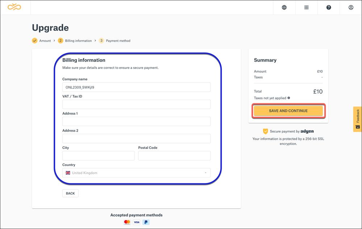Open the language globe menu

coord(284,7)
